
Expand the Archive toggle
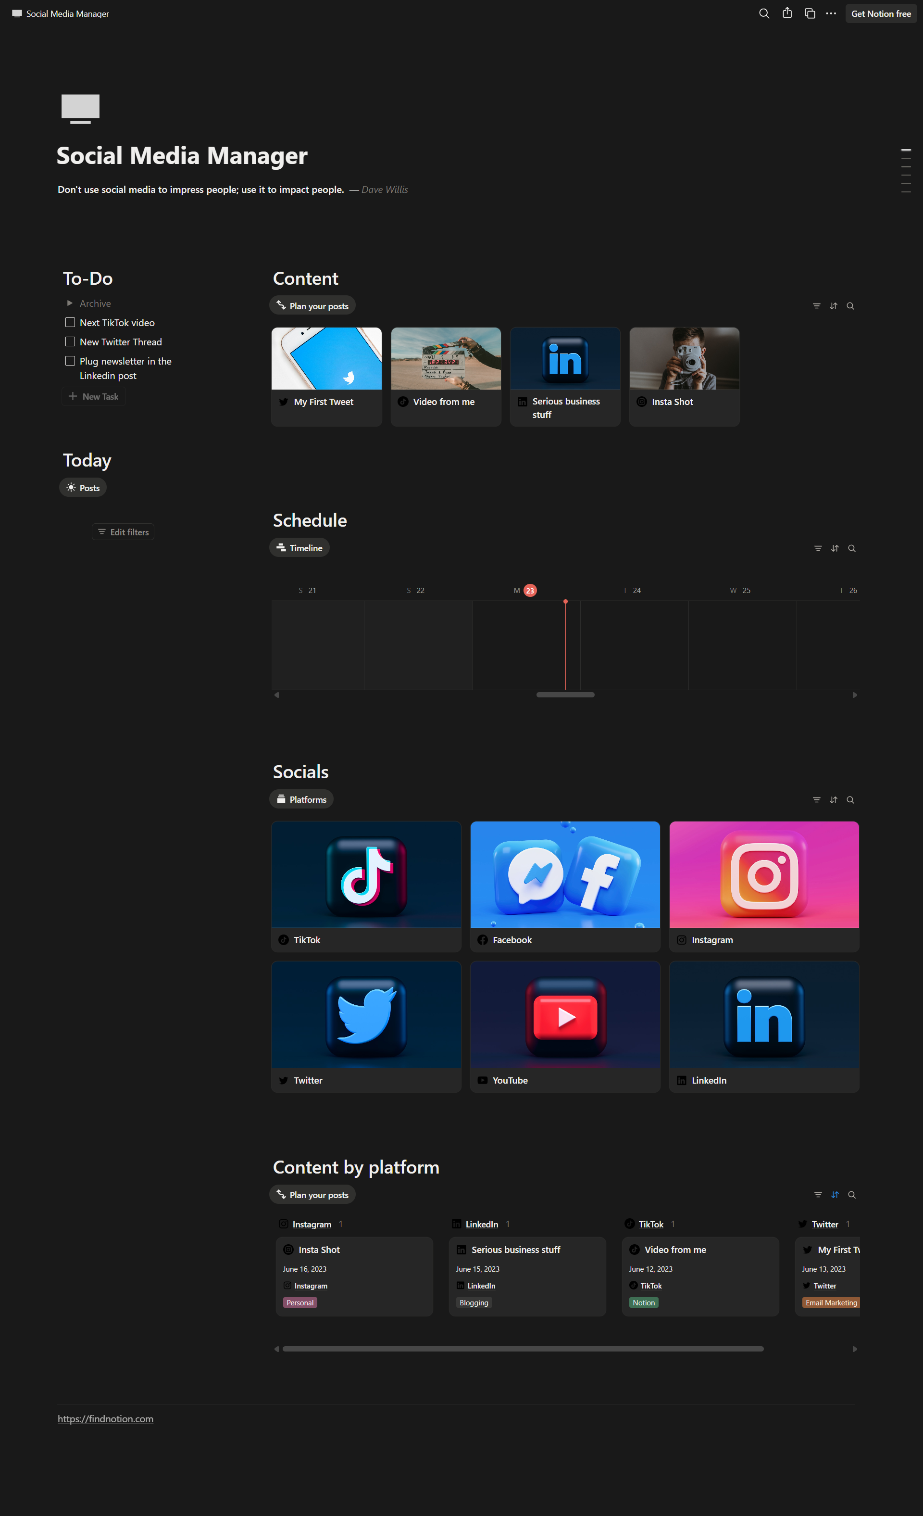point(70,303)
